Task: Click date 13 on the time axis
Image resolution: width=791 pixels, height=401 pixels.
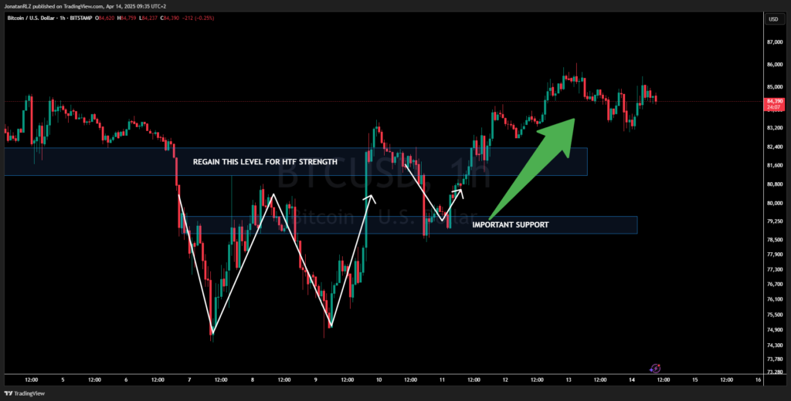Action: [568, 379]
